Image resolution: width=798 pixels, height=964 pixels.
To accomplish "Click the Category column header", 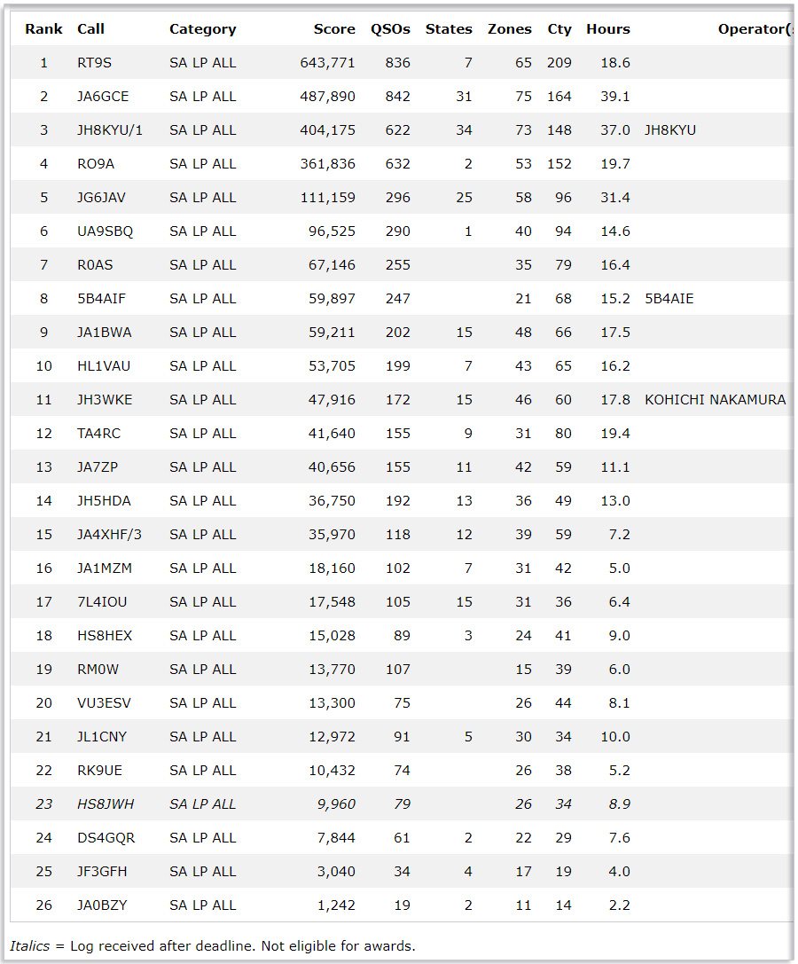I will 202,29.
